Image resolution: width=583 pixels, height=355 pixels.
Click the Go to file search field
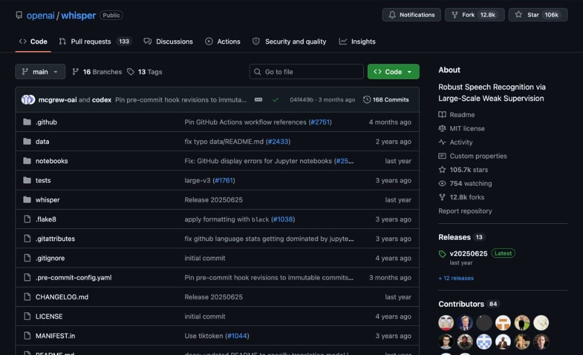pos(306,72)
